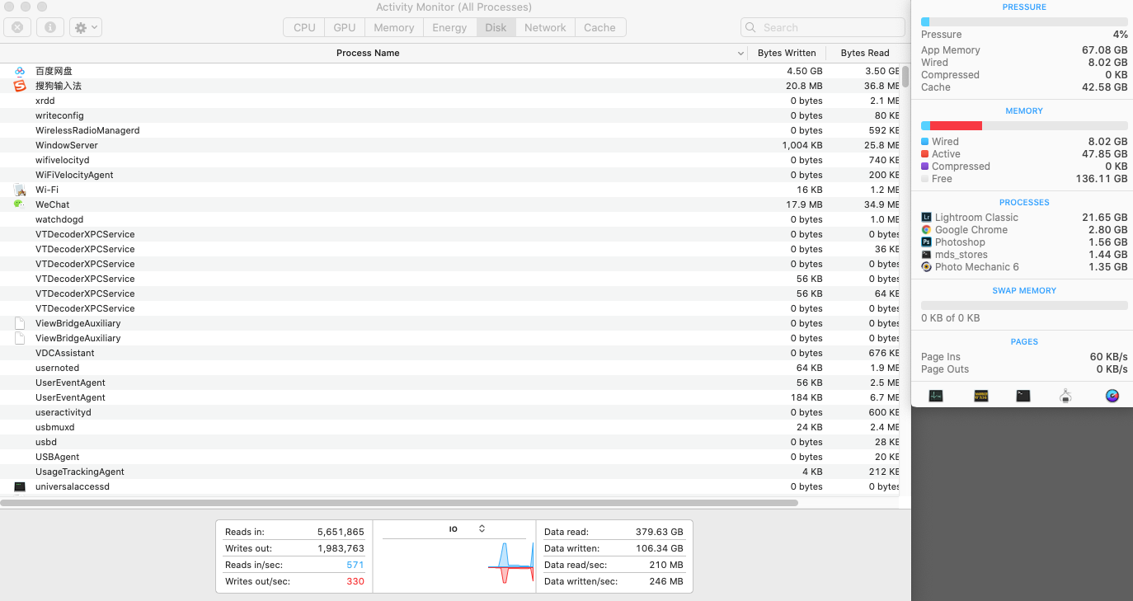Click the magnifier icon in Search field
Screen dimensions: 1133x601
750,27
